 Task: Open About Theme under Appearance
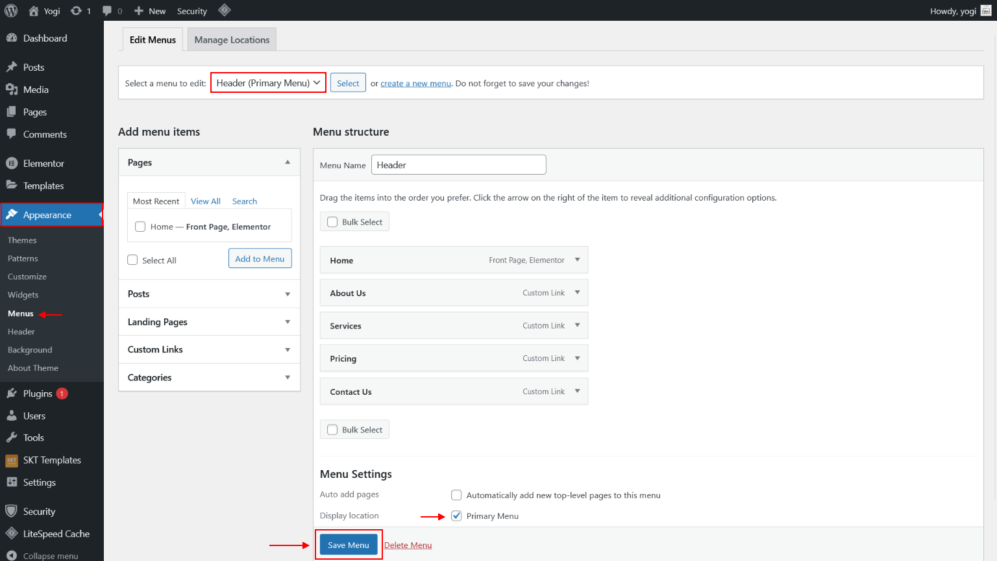point(33,368)
